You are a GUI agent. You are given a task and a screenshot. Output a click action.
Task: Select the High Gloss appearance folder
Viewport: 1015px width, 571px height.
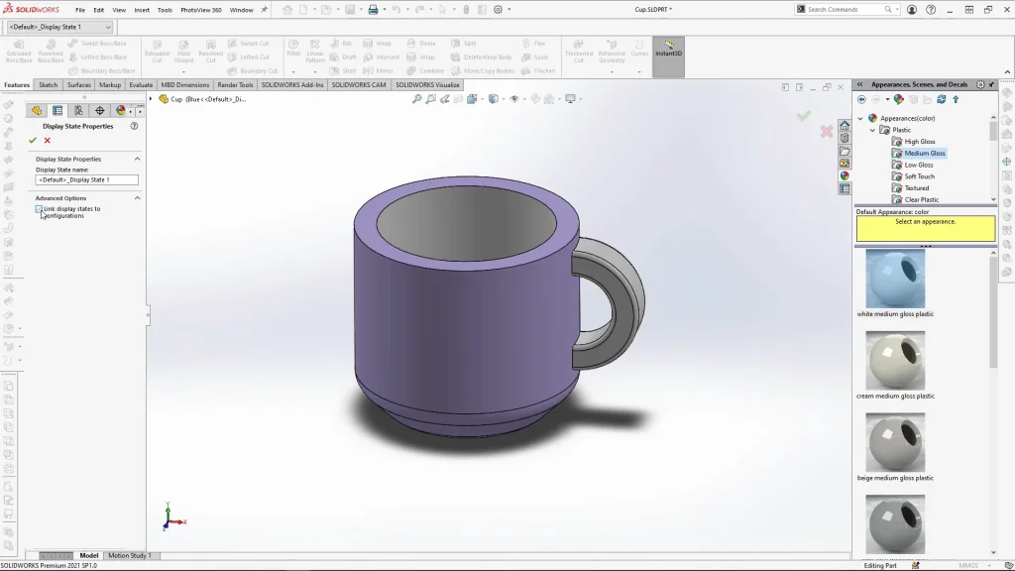tap(919, 142)
